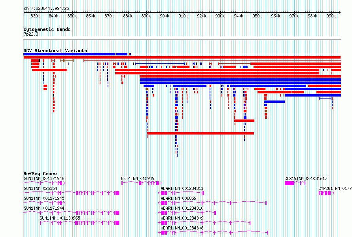Select the Cytogenetic Bands track title
This screenshot has height=237, width=352.
[x=47, y=29]
